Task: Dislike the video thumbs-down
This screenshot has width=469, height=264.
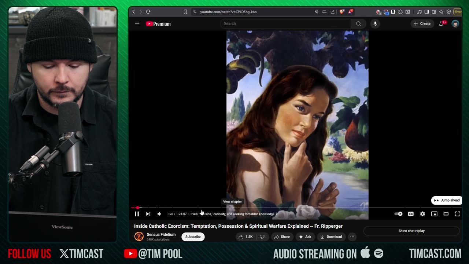Action: tap(262, 236)
